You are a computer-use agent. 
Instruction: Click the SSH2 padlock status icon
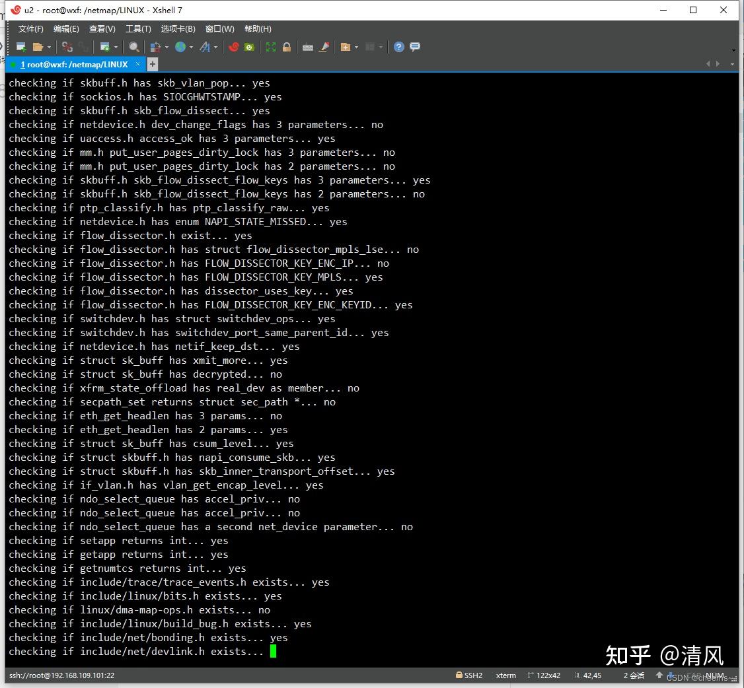coord(459,675)
